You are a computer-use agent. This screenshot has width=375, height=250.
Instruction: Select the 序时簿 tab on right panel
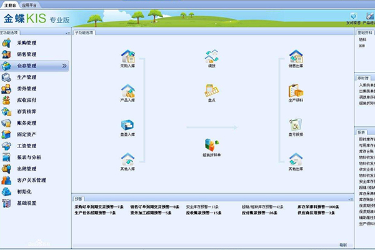pos(363,78)
